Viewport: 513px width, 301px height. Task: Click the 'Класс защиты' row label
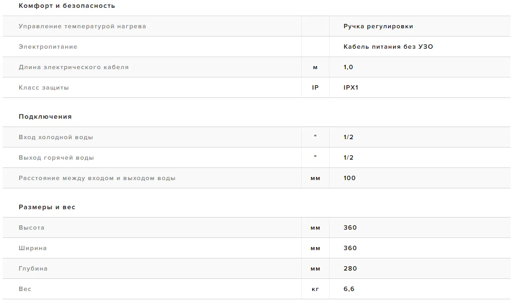coord(43,88)
